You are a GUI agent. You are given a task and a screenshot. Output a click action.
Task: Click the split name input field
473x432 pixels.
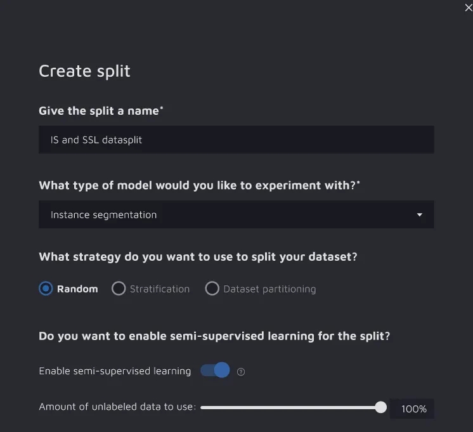click(x=236, y=140)
